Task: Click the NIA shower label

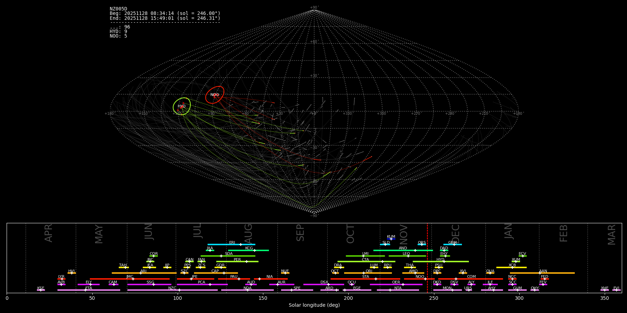Action: pos(270,277)
